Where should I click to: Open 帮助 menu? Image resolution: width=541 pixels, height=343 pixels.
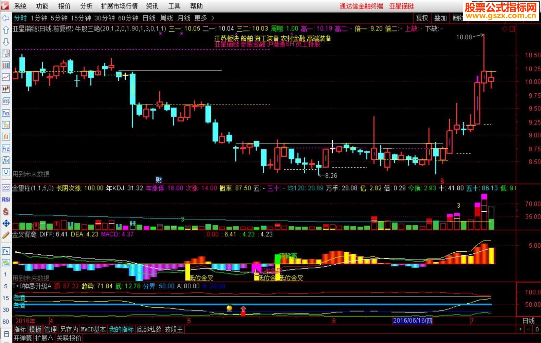pyautogui.click(x=196, y=6)
